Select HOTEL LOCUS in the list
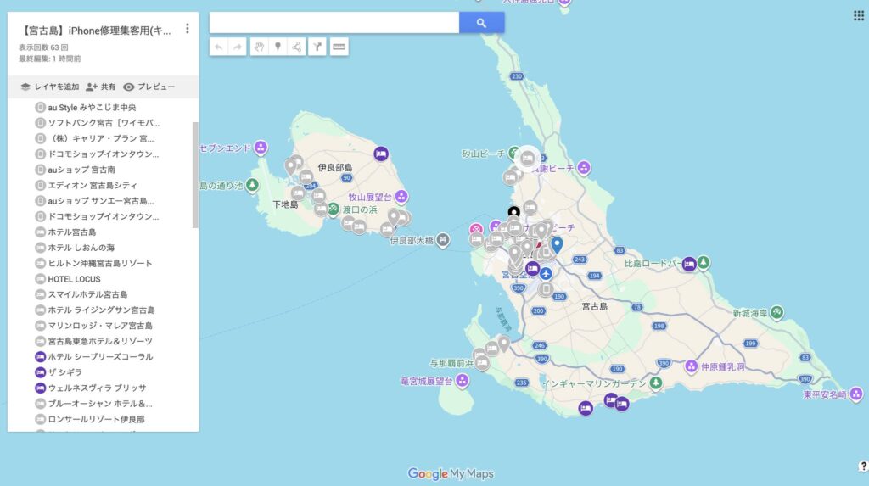Image resolution: width=869 pixels, height=486 pixels. 74,279
